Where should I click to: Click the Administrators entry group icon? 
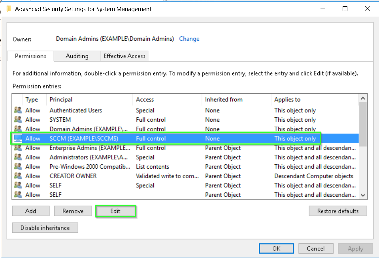coord(18,157)
